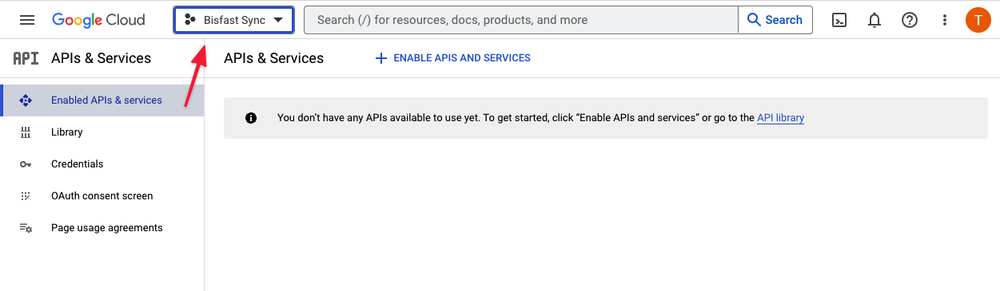Open the hamburger navigation menu

pos(27,20)
